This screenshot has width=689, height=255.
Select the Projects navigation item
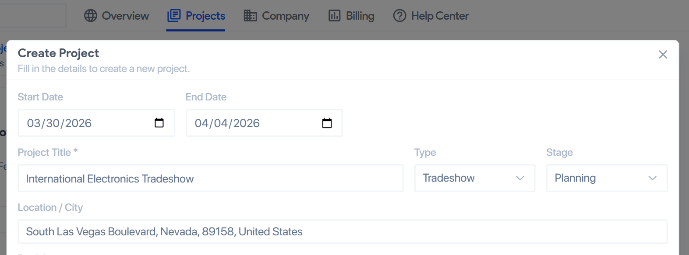[x=205, y=15]
